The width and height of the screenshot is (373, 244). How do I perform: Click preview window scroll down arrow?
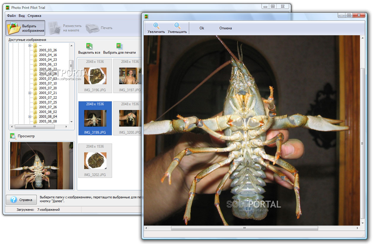(362, 223)
